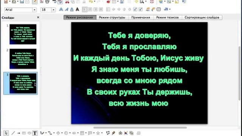Click the Help lifebuoy icon
The width and height of the screenshot is (242, 136).
pyautogui.click(x=152, y=2)
